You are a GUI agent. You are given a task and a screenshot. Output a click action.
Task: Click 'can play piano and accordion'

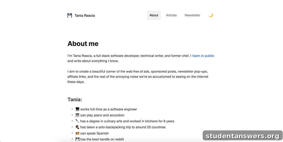pyautogui.click(x=102, y=115)
